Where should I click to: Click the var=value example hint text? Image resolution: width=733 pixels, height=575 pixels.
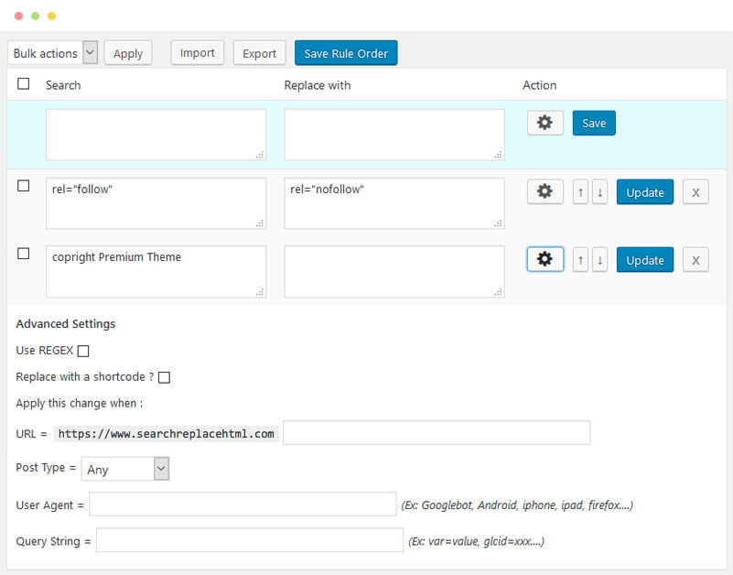[476, 541]
